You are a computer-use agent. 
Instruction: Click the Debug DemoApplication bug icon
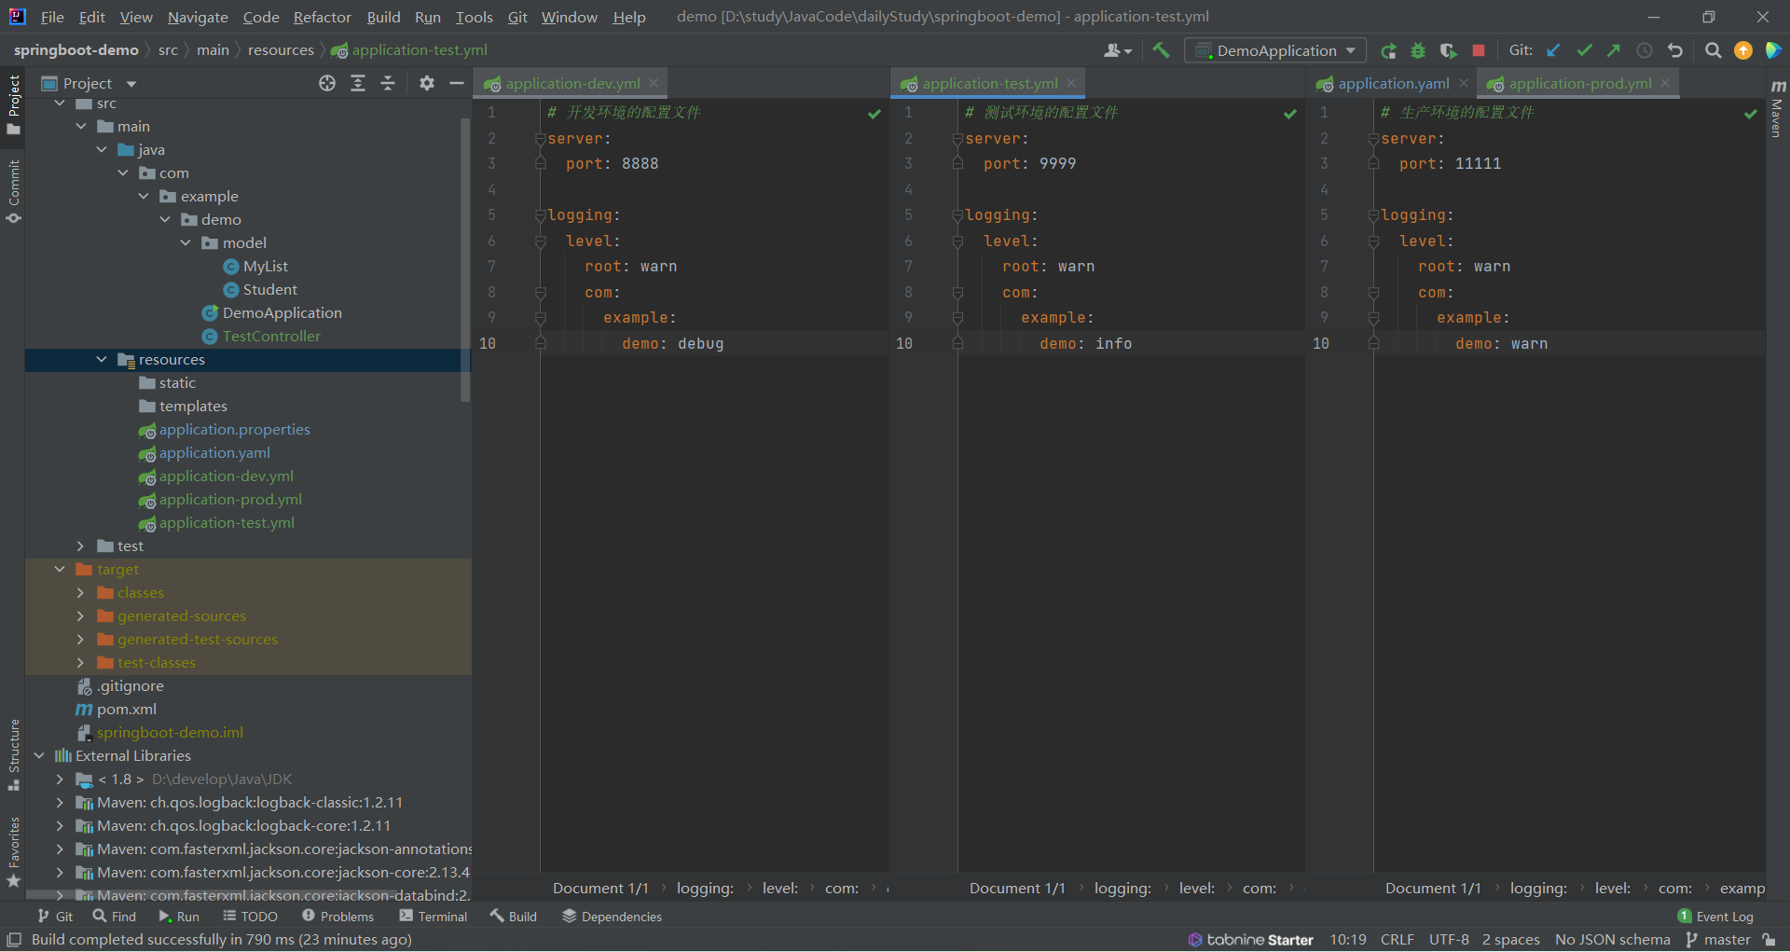[1418, 50]
